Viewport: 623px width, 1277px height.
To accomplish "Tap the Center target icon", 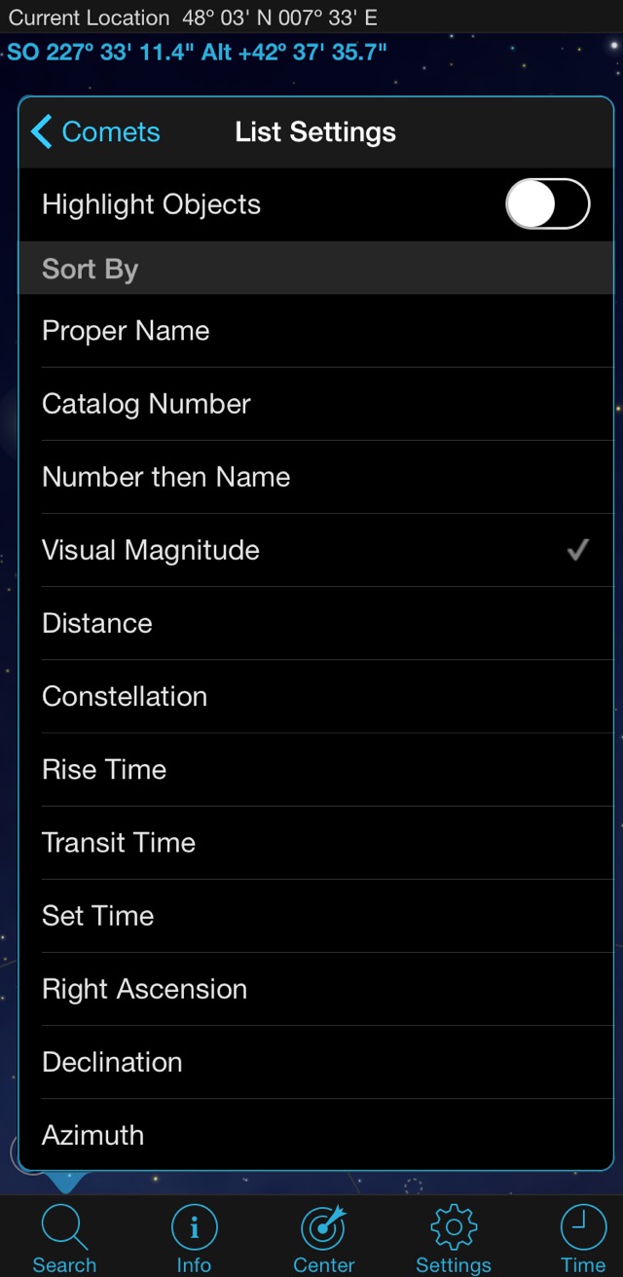I will (324, 1228).
